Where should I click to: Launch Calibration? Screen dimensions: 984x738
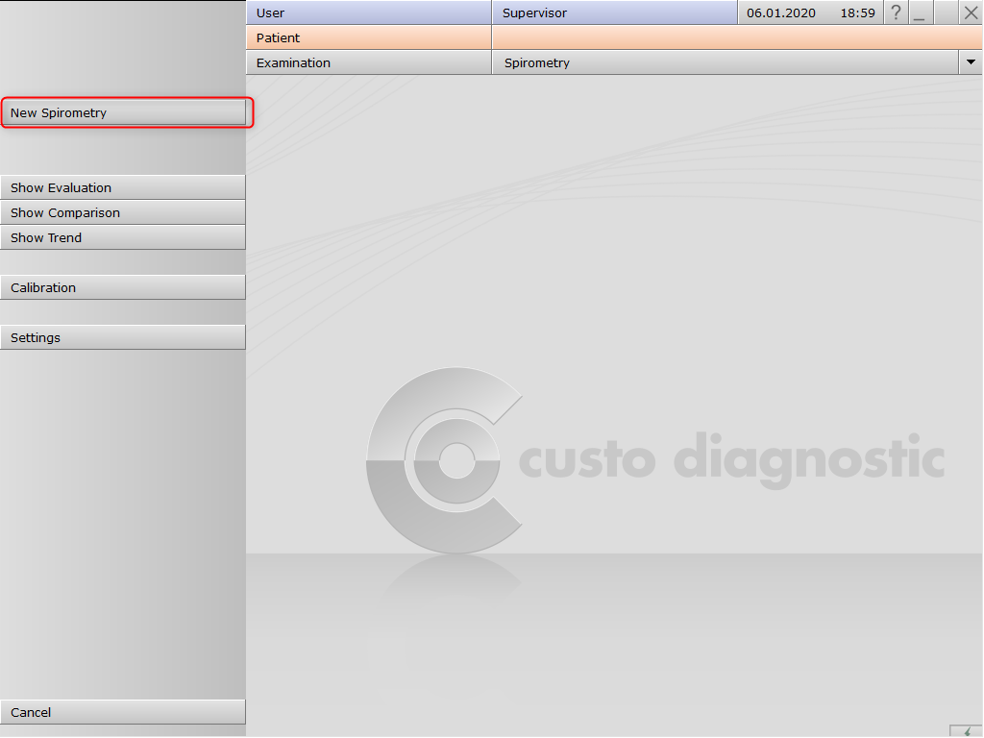point(123,287)
